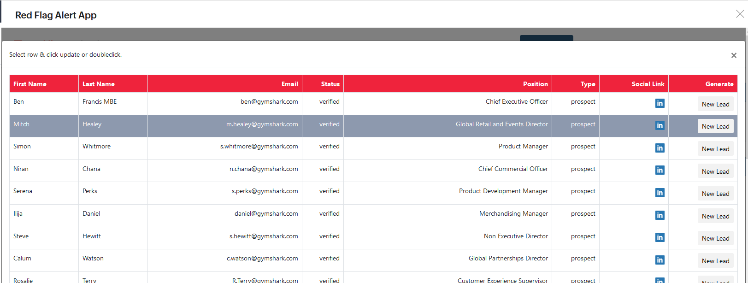Viewport: 748px width, 283px height.
Task: Open Ilija Daniel's LinkedIn icon
Action: point(660,215)
